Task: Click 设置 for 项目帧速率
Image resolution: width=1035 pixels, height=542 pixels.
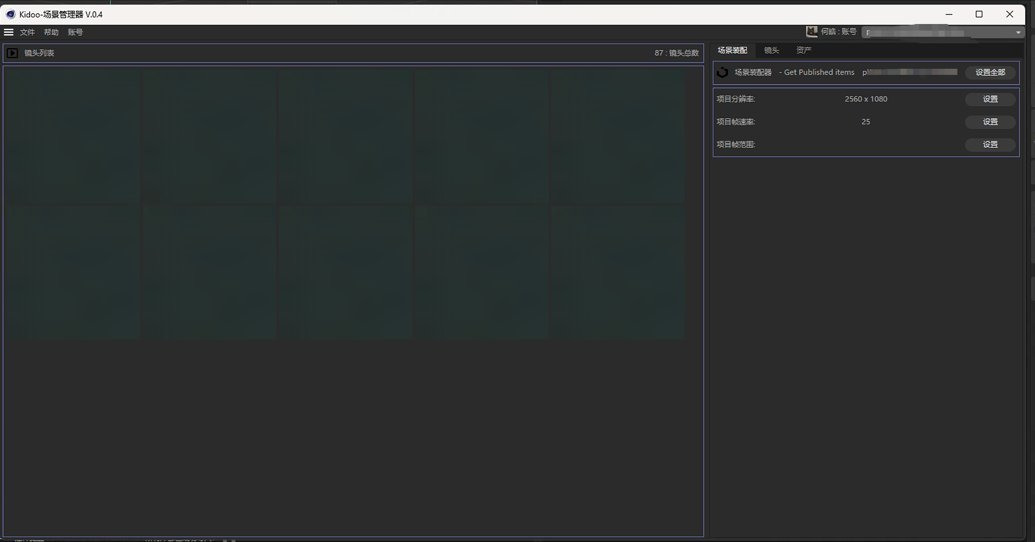Action: coord(990,121)
